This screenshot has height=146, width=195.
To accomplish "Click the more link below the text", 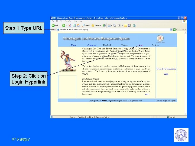I will pos(147,94).
